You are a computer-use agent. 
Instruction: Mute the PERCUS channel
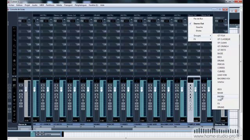[x=110, y=85]
